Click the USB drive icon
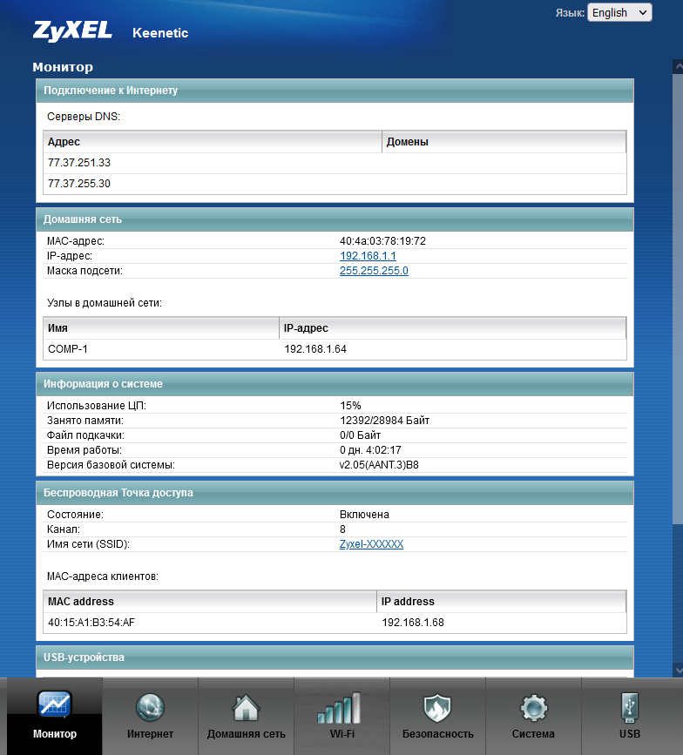 tap(629, 706)
